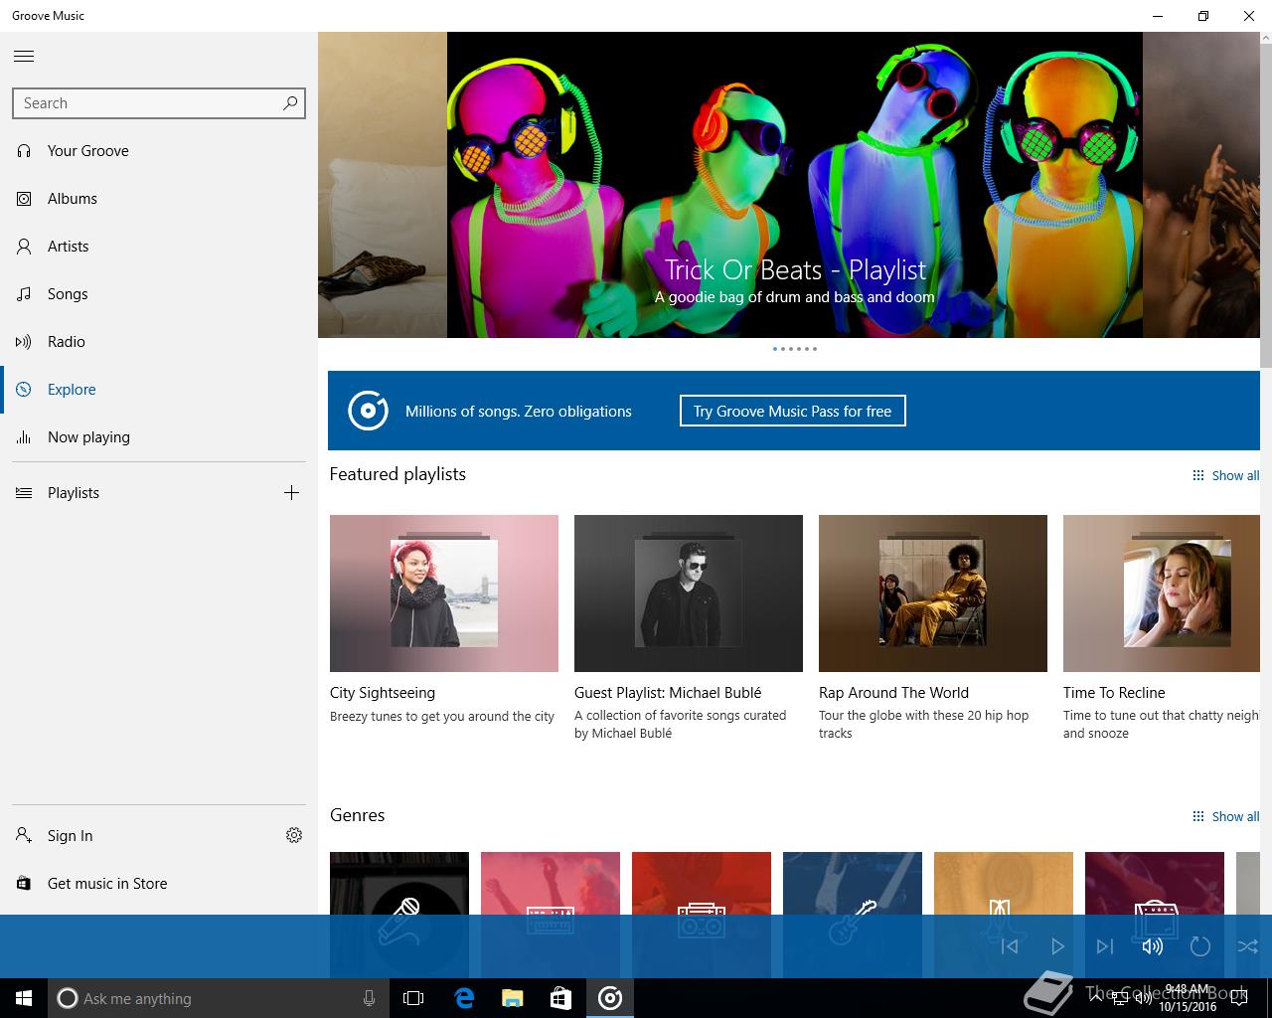Show all Genres
Image resolution: width=1272 pixels, height=1018 pixels.
tap(1225, 817)
